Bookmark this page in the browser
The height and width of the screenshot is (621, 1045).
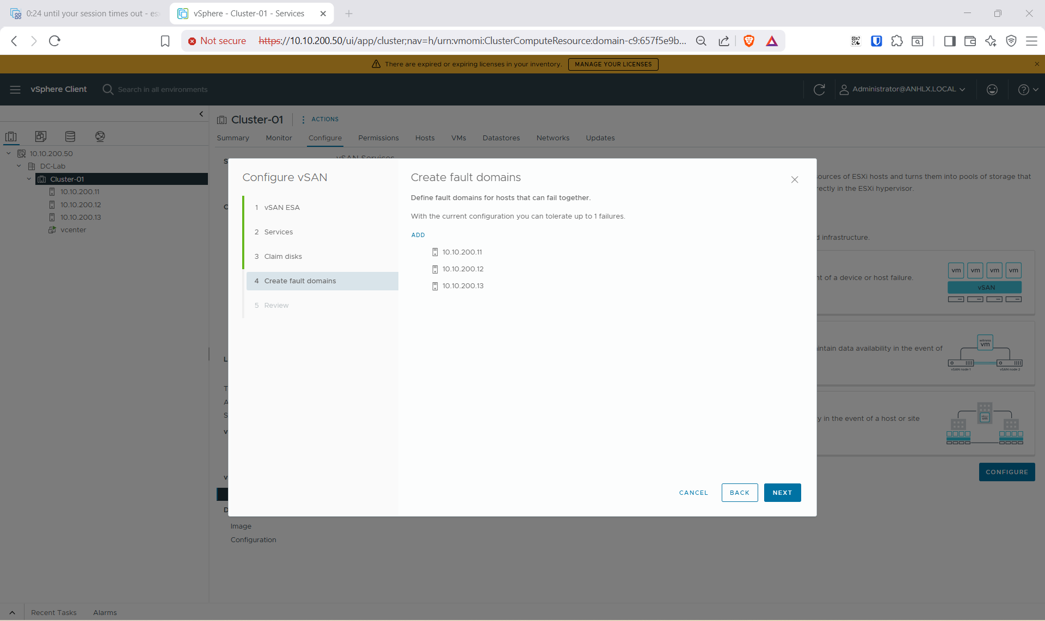click(165, 41)
